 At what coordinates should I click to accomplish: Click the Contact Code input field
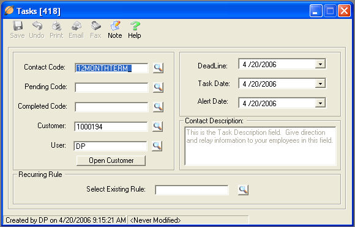(111, 68)
